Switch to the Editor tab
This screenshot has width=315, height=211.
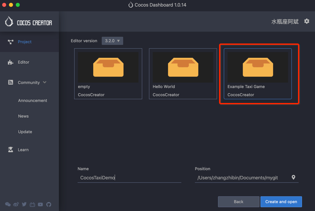click(x=24, y=62)
